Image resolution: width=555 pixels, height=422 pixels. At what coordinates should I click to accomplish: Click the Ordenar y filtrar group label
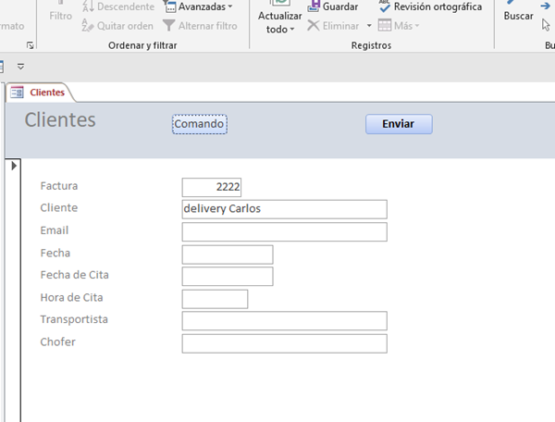tap(142, 45)
